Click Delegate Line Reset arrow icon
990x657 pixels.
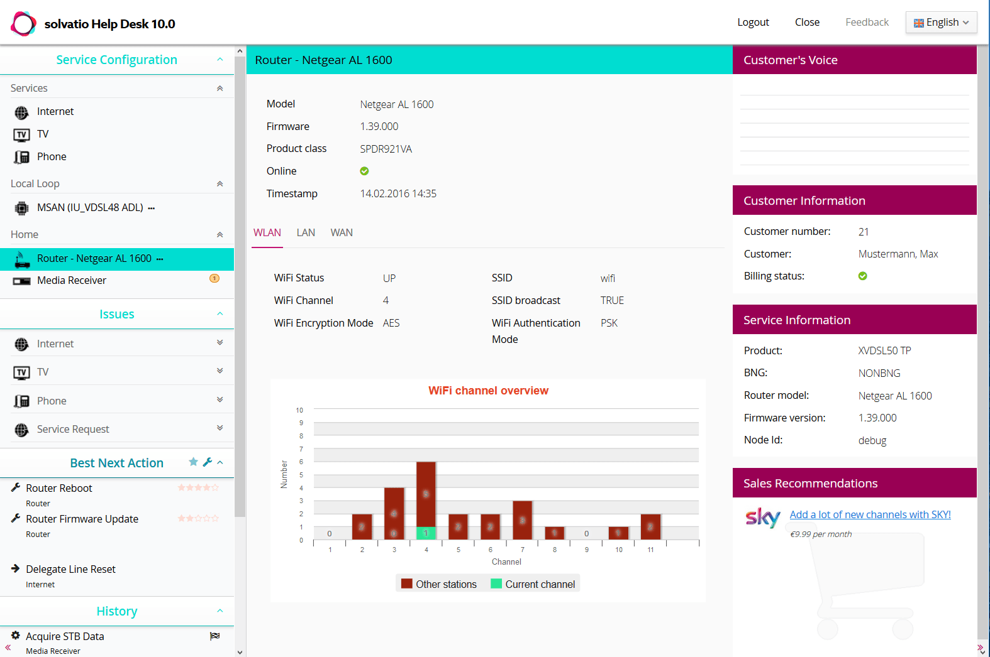pyautogui.click(x=16, y=568)
